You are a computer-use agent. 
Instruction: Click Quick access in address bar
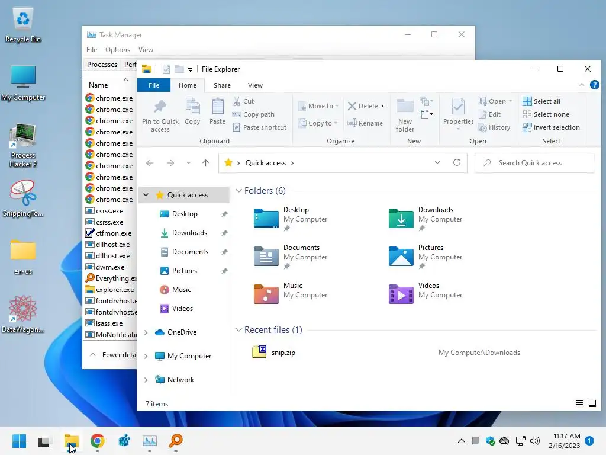coord(266,163)
